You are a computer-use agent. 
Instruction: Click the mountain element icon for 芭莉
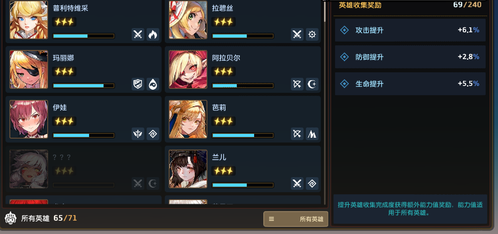(312, 134)
